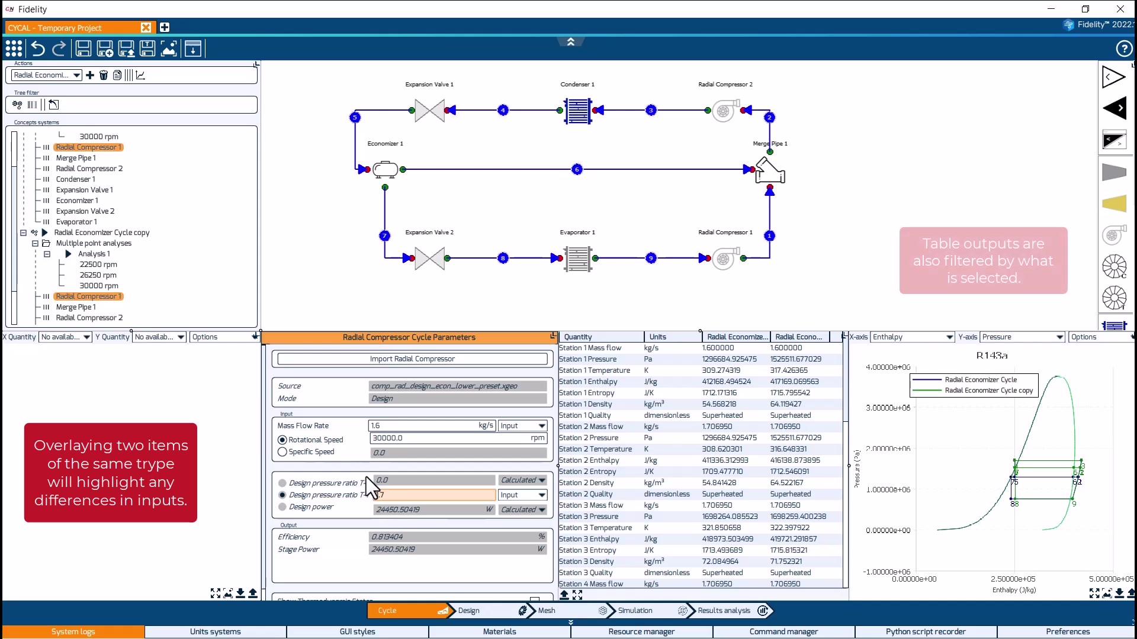The image size is (1137, 639).
Task: Click the chart plot icon in Actions
Action: (x=140, y=75)
